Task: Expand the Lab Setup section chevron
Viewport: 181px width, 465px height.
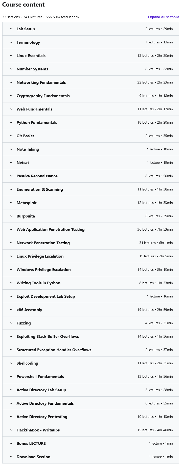Action: coord(11,29)
